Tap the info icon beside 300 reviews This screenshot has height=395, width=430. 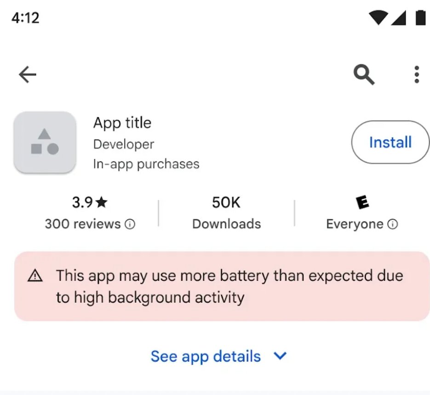point(131,224)
